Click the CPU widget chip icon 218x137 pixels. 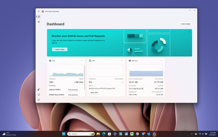click(x=50, y=61)
